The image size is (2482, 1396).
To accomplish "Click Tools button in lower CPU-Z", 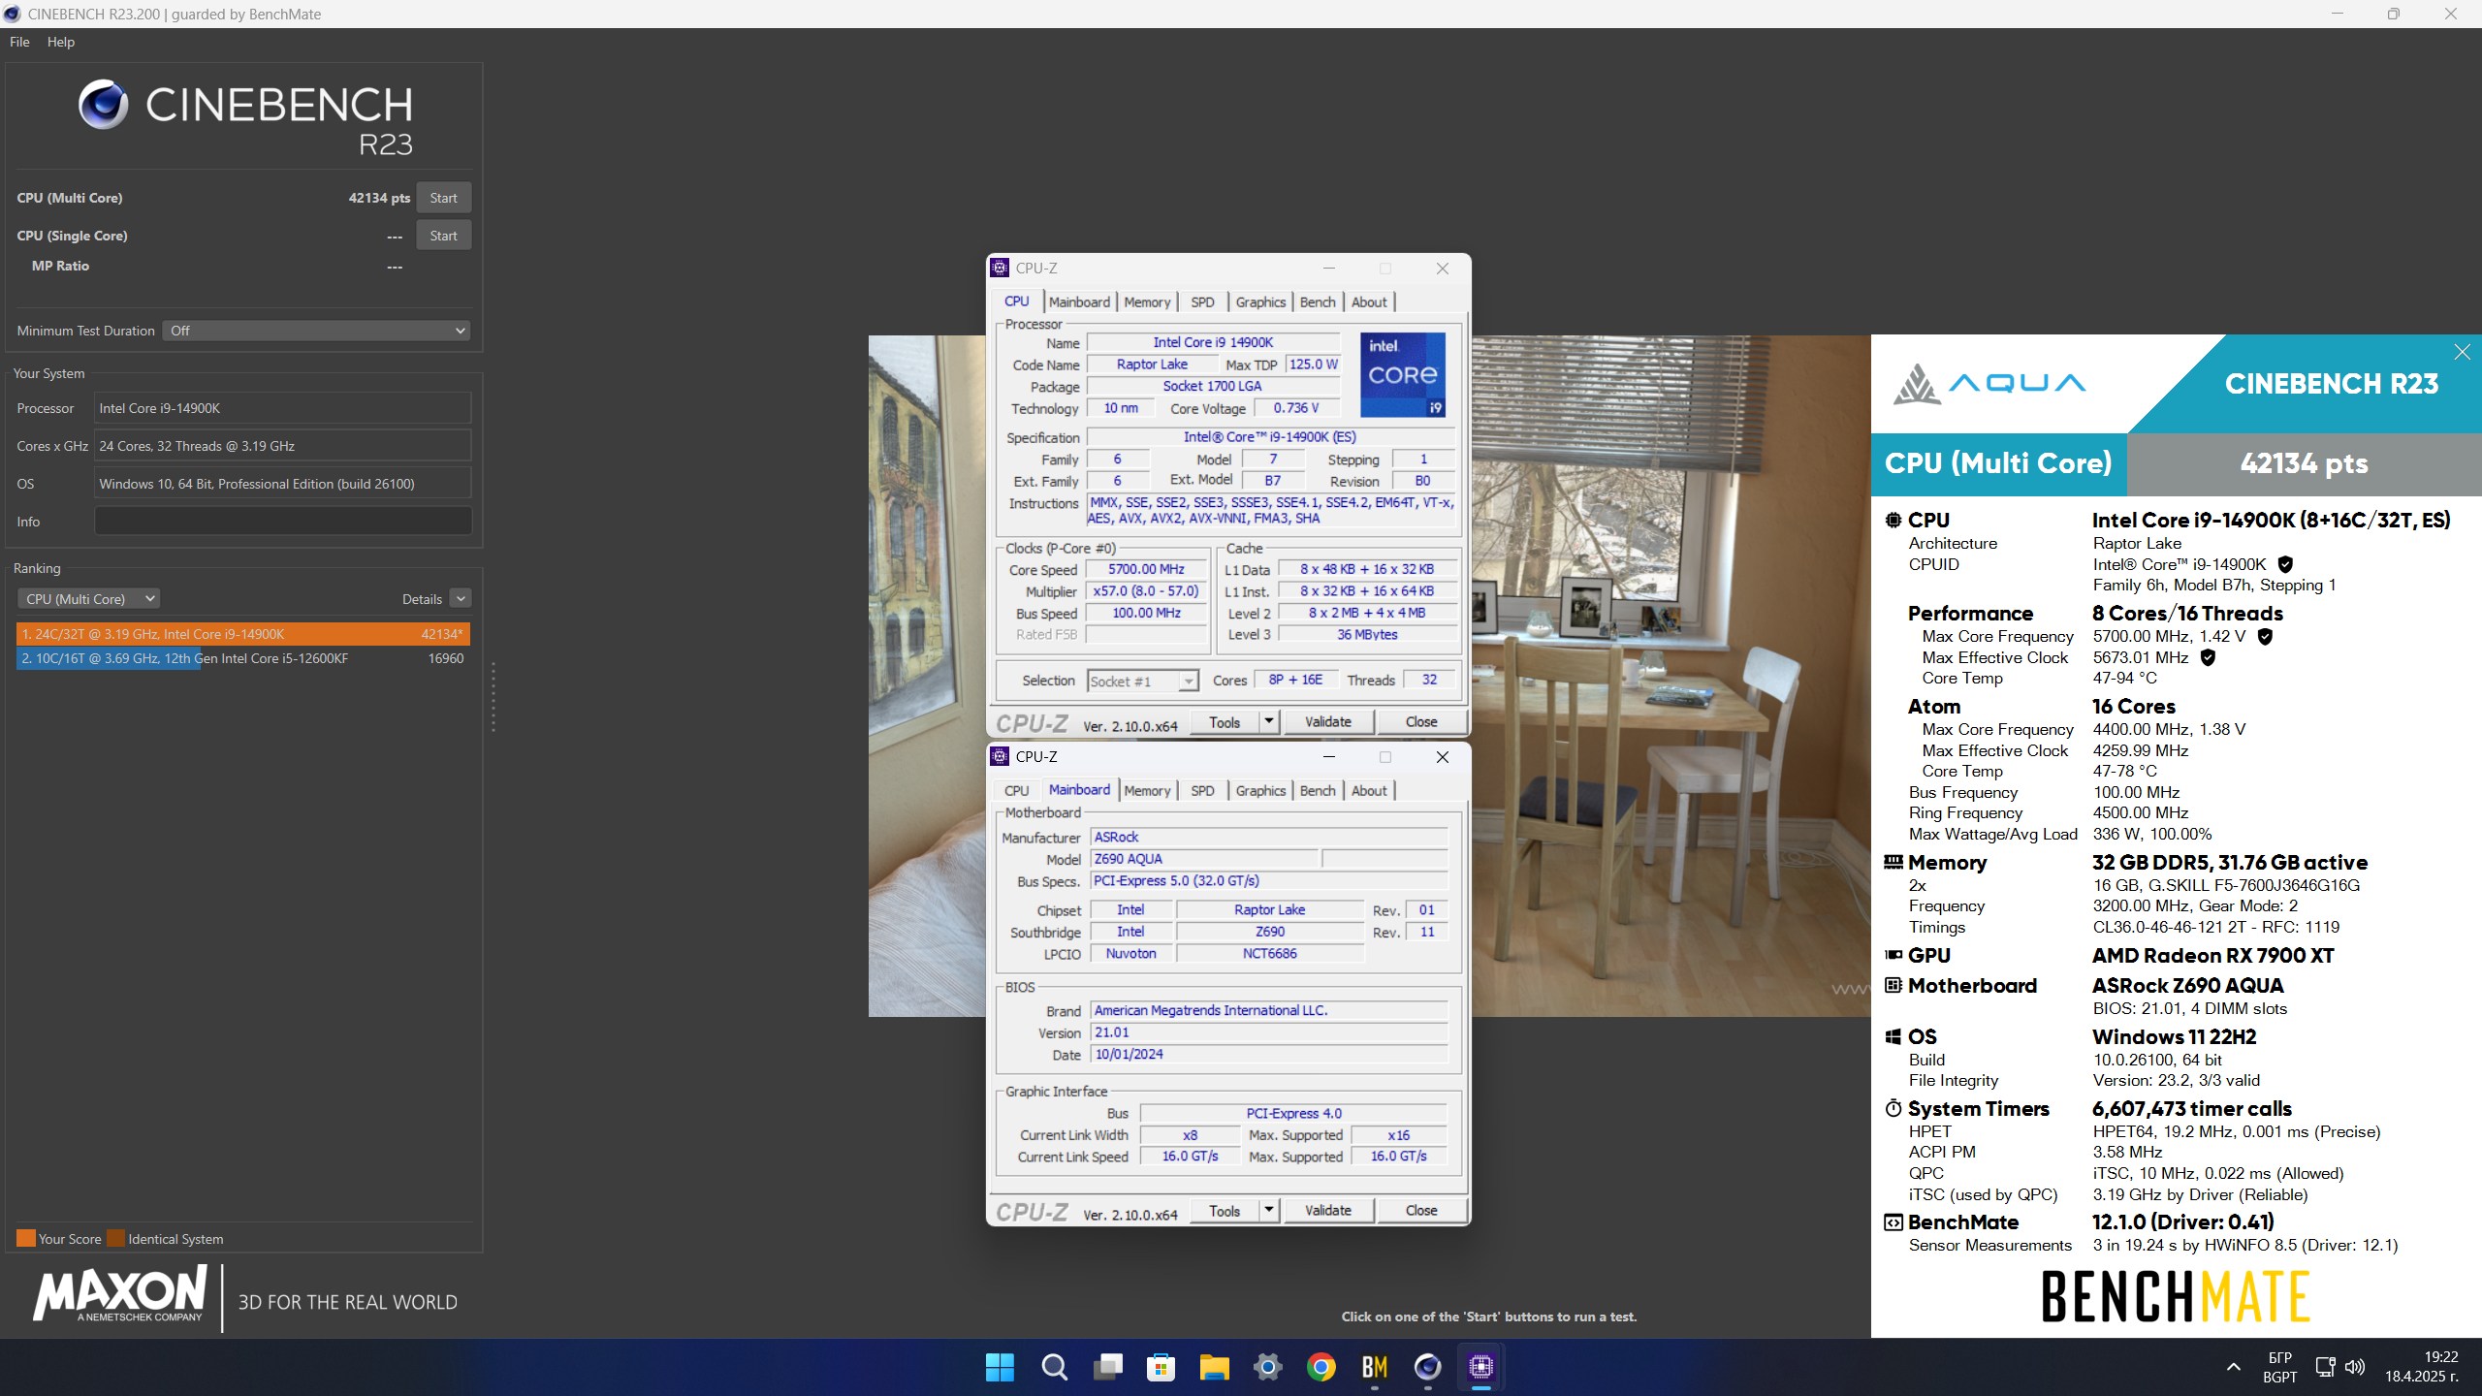I will [x=1225, y=1210].
